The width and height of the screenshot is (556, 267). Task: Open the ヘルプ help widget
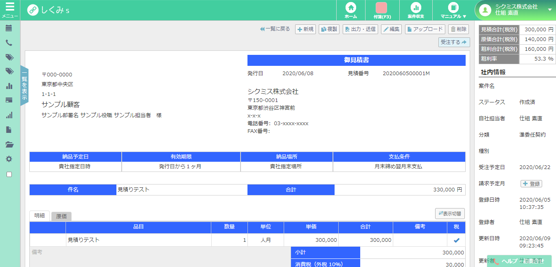[x=519, y=261]
